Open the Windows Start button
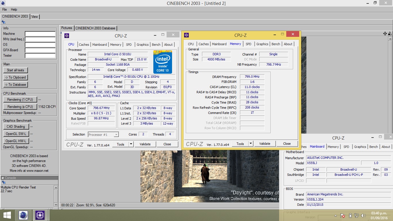393x221 pixels. point(7,215)
